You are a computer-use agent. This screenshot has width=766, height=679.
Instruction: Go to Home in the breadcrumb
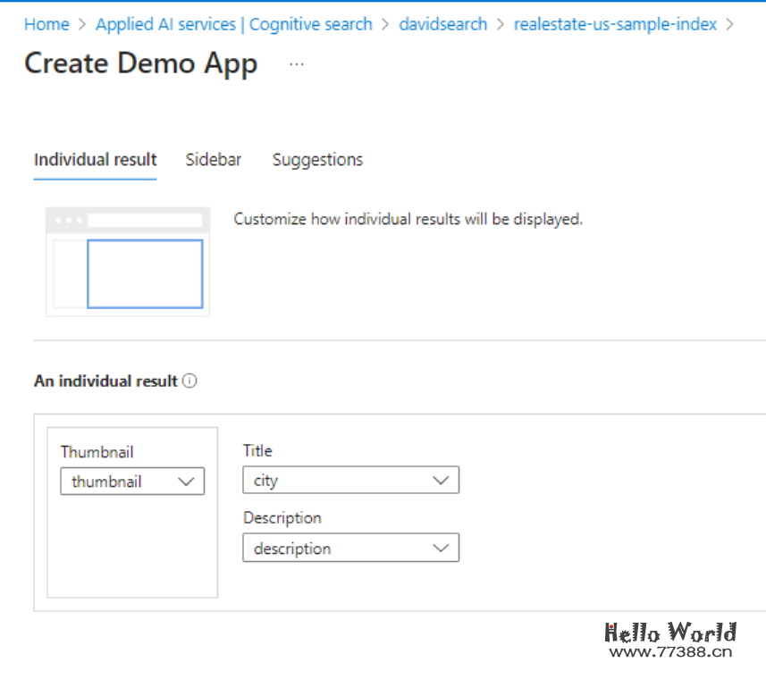click(46, 25)
